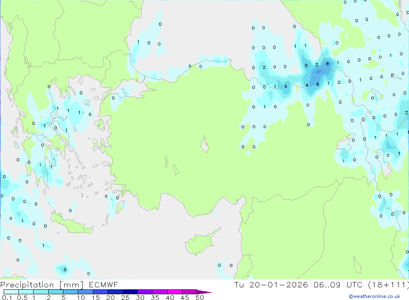Pick the 25–30 mm purple legend swatch
This screenshot has height=300, width=409.
click(130, 292)
